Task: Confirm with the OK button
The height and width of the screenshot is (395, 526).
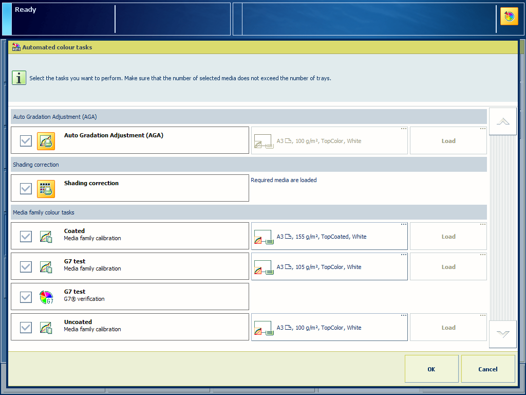Action: coord(431,369)
